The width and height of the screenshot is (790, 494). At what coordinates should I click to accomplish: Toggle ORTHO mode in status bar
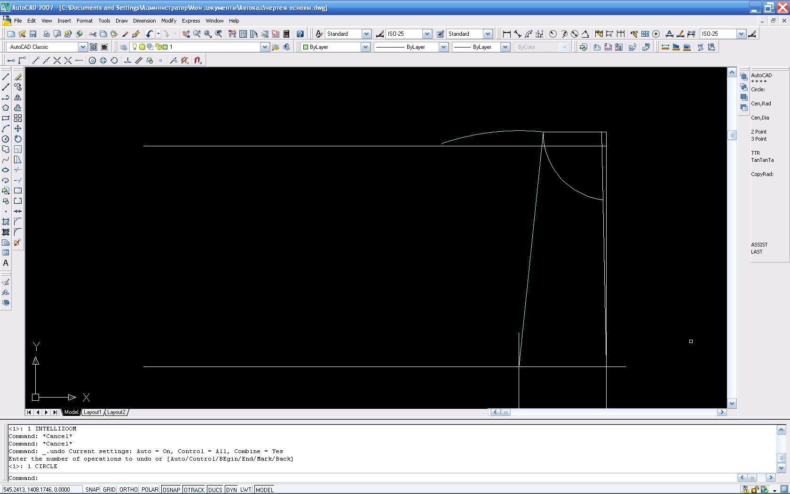pos(128,490)
